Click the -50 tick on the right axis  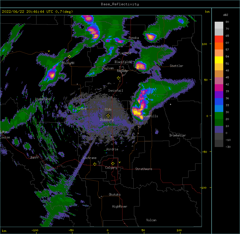[x=204, y=152]
